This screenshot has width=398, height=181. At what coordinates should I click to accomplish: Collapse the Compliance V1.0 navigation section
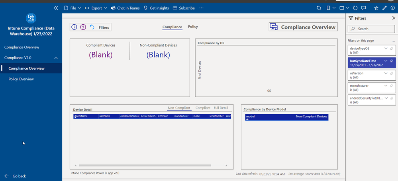[56, 58]
